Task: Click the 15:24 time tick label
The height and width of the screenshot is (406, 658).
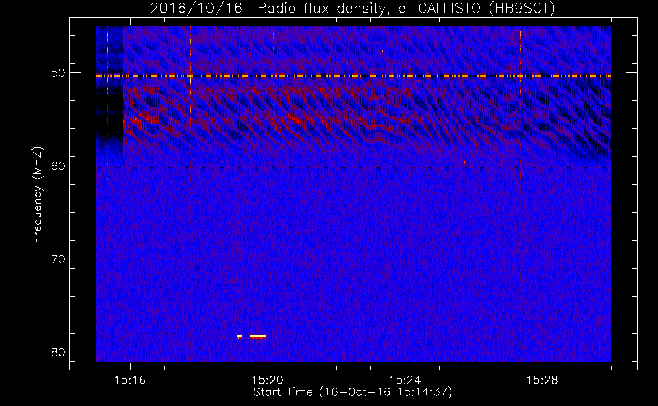Action: coord(405,380)
